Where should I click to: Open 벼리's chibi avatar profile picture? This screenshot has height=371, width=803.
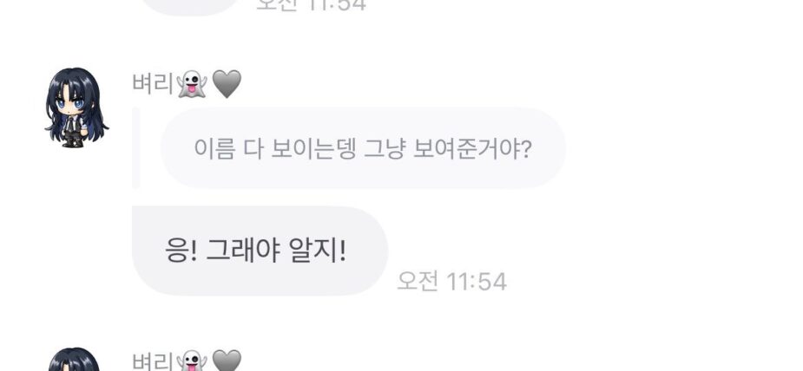pos(76,108)
